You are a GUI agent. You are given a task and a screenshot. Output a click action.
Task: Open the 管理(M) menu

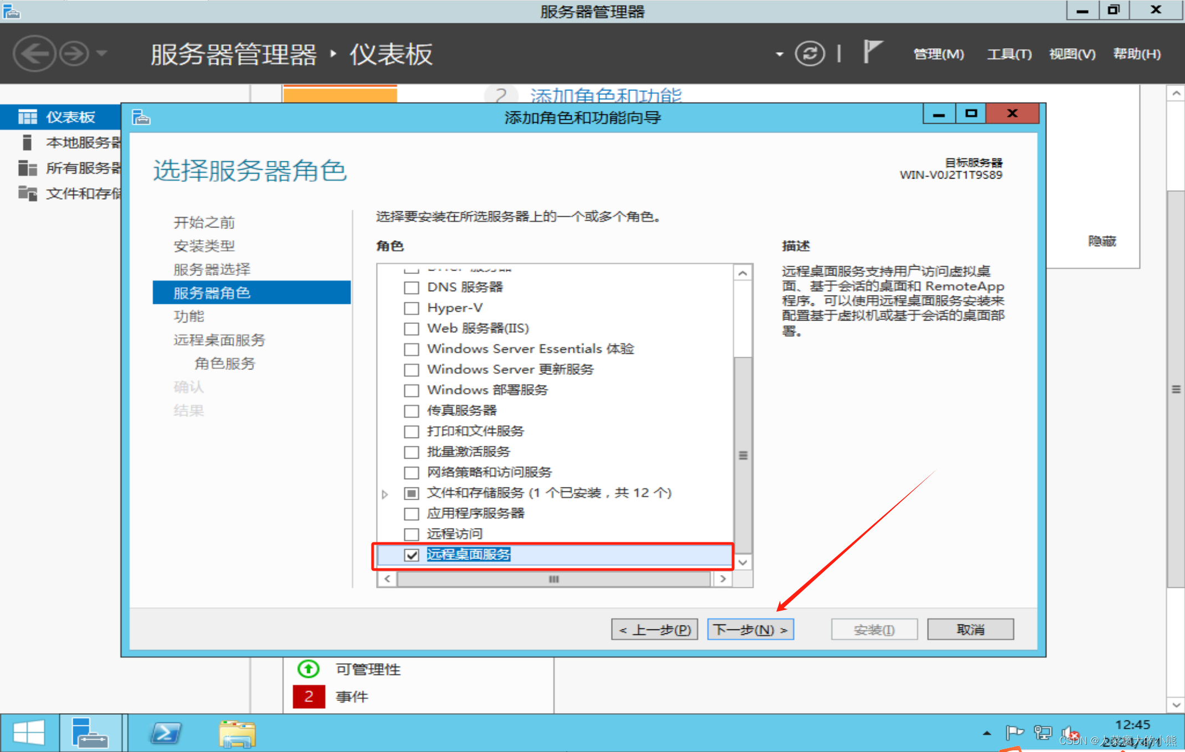point(938,54)
